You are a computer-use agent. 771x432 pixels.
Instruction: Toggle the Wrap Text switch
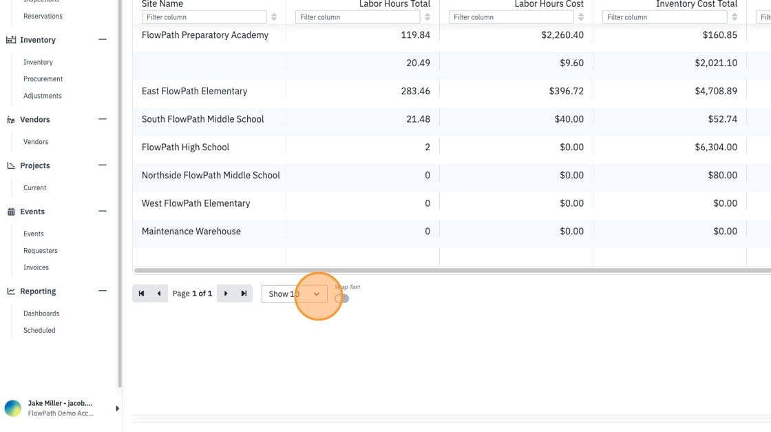point(341,298)
